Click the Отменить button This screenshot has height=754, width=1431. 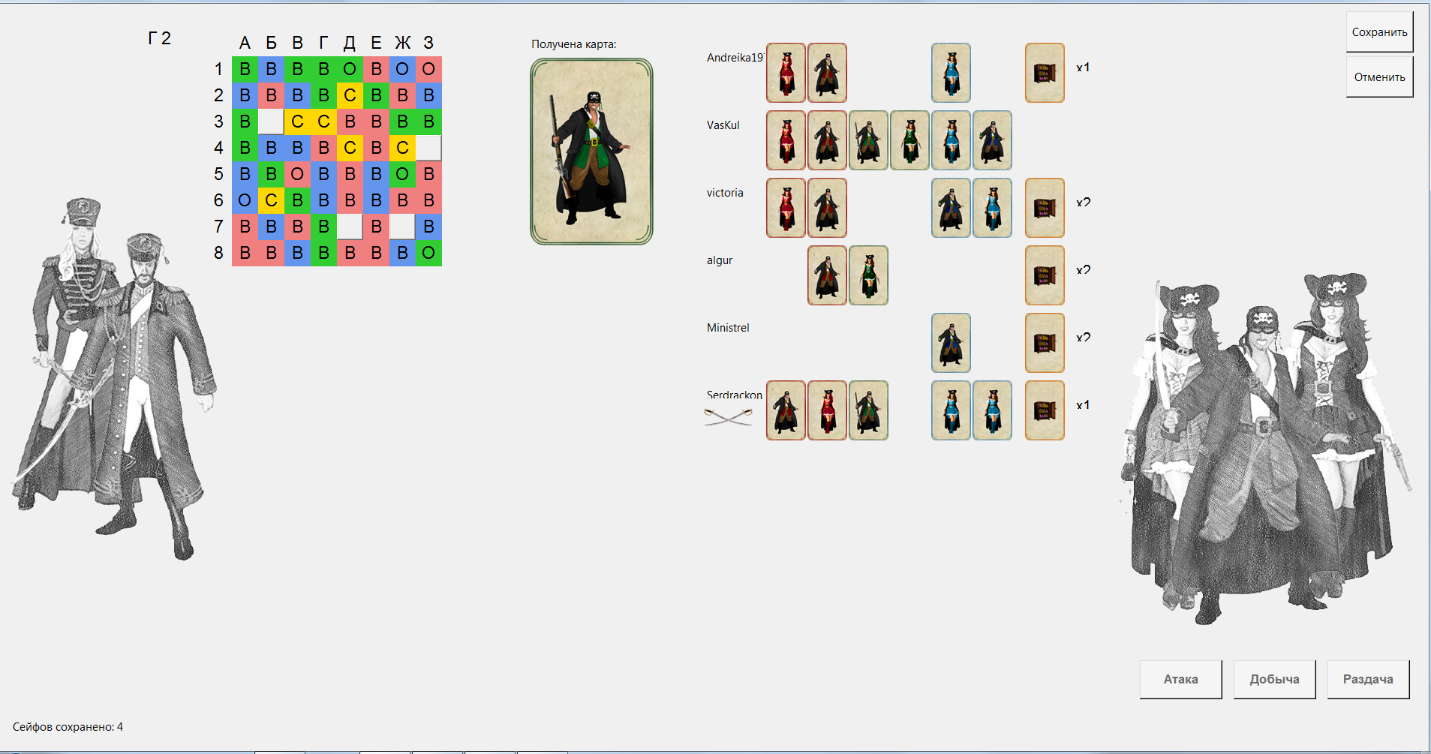click(x=1379, y=77)
